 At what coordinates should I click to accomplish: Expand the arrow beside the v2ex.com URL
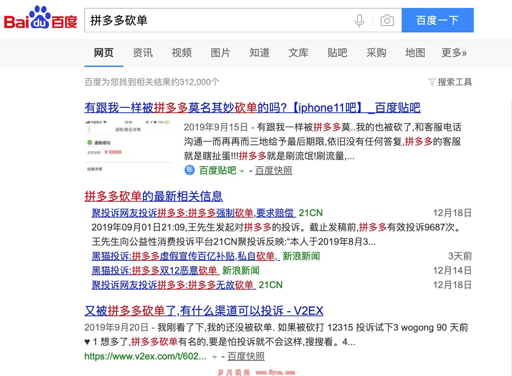pos(214,357)
